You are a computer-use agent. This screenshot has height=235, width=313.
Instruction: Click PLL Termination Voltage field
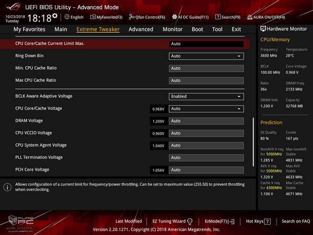[206, 158]
